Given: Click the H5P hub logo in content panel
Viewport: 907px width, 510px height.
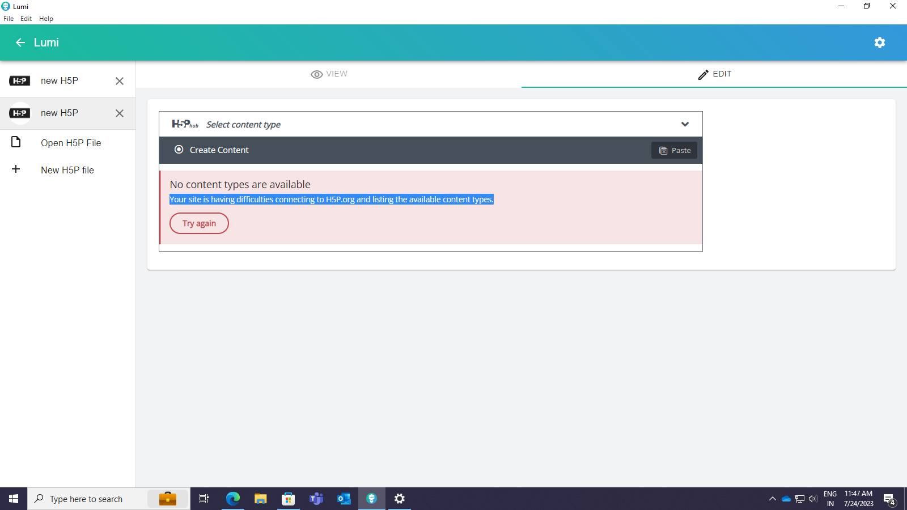Looking at the screenshot, I should [x=184, y=124].
